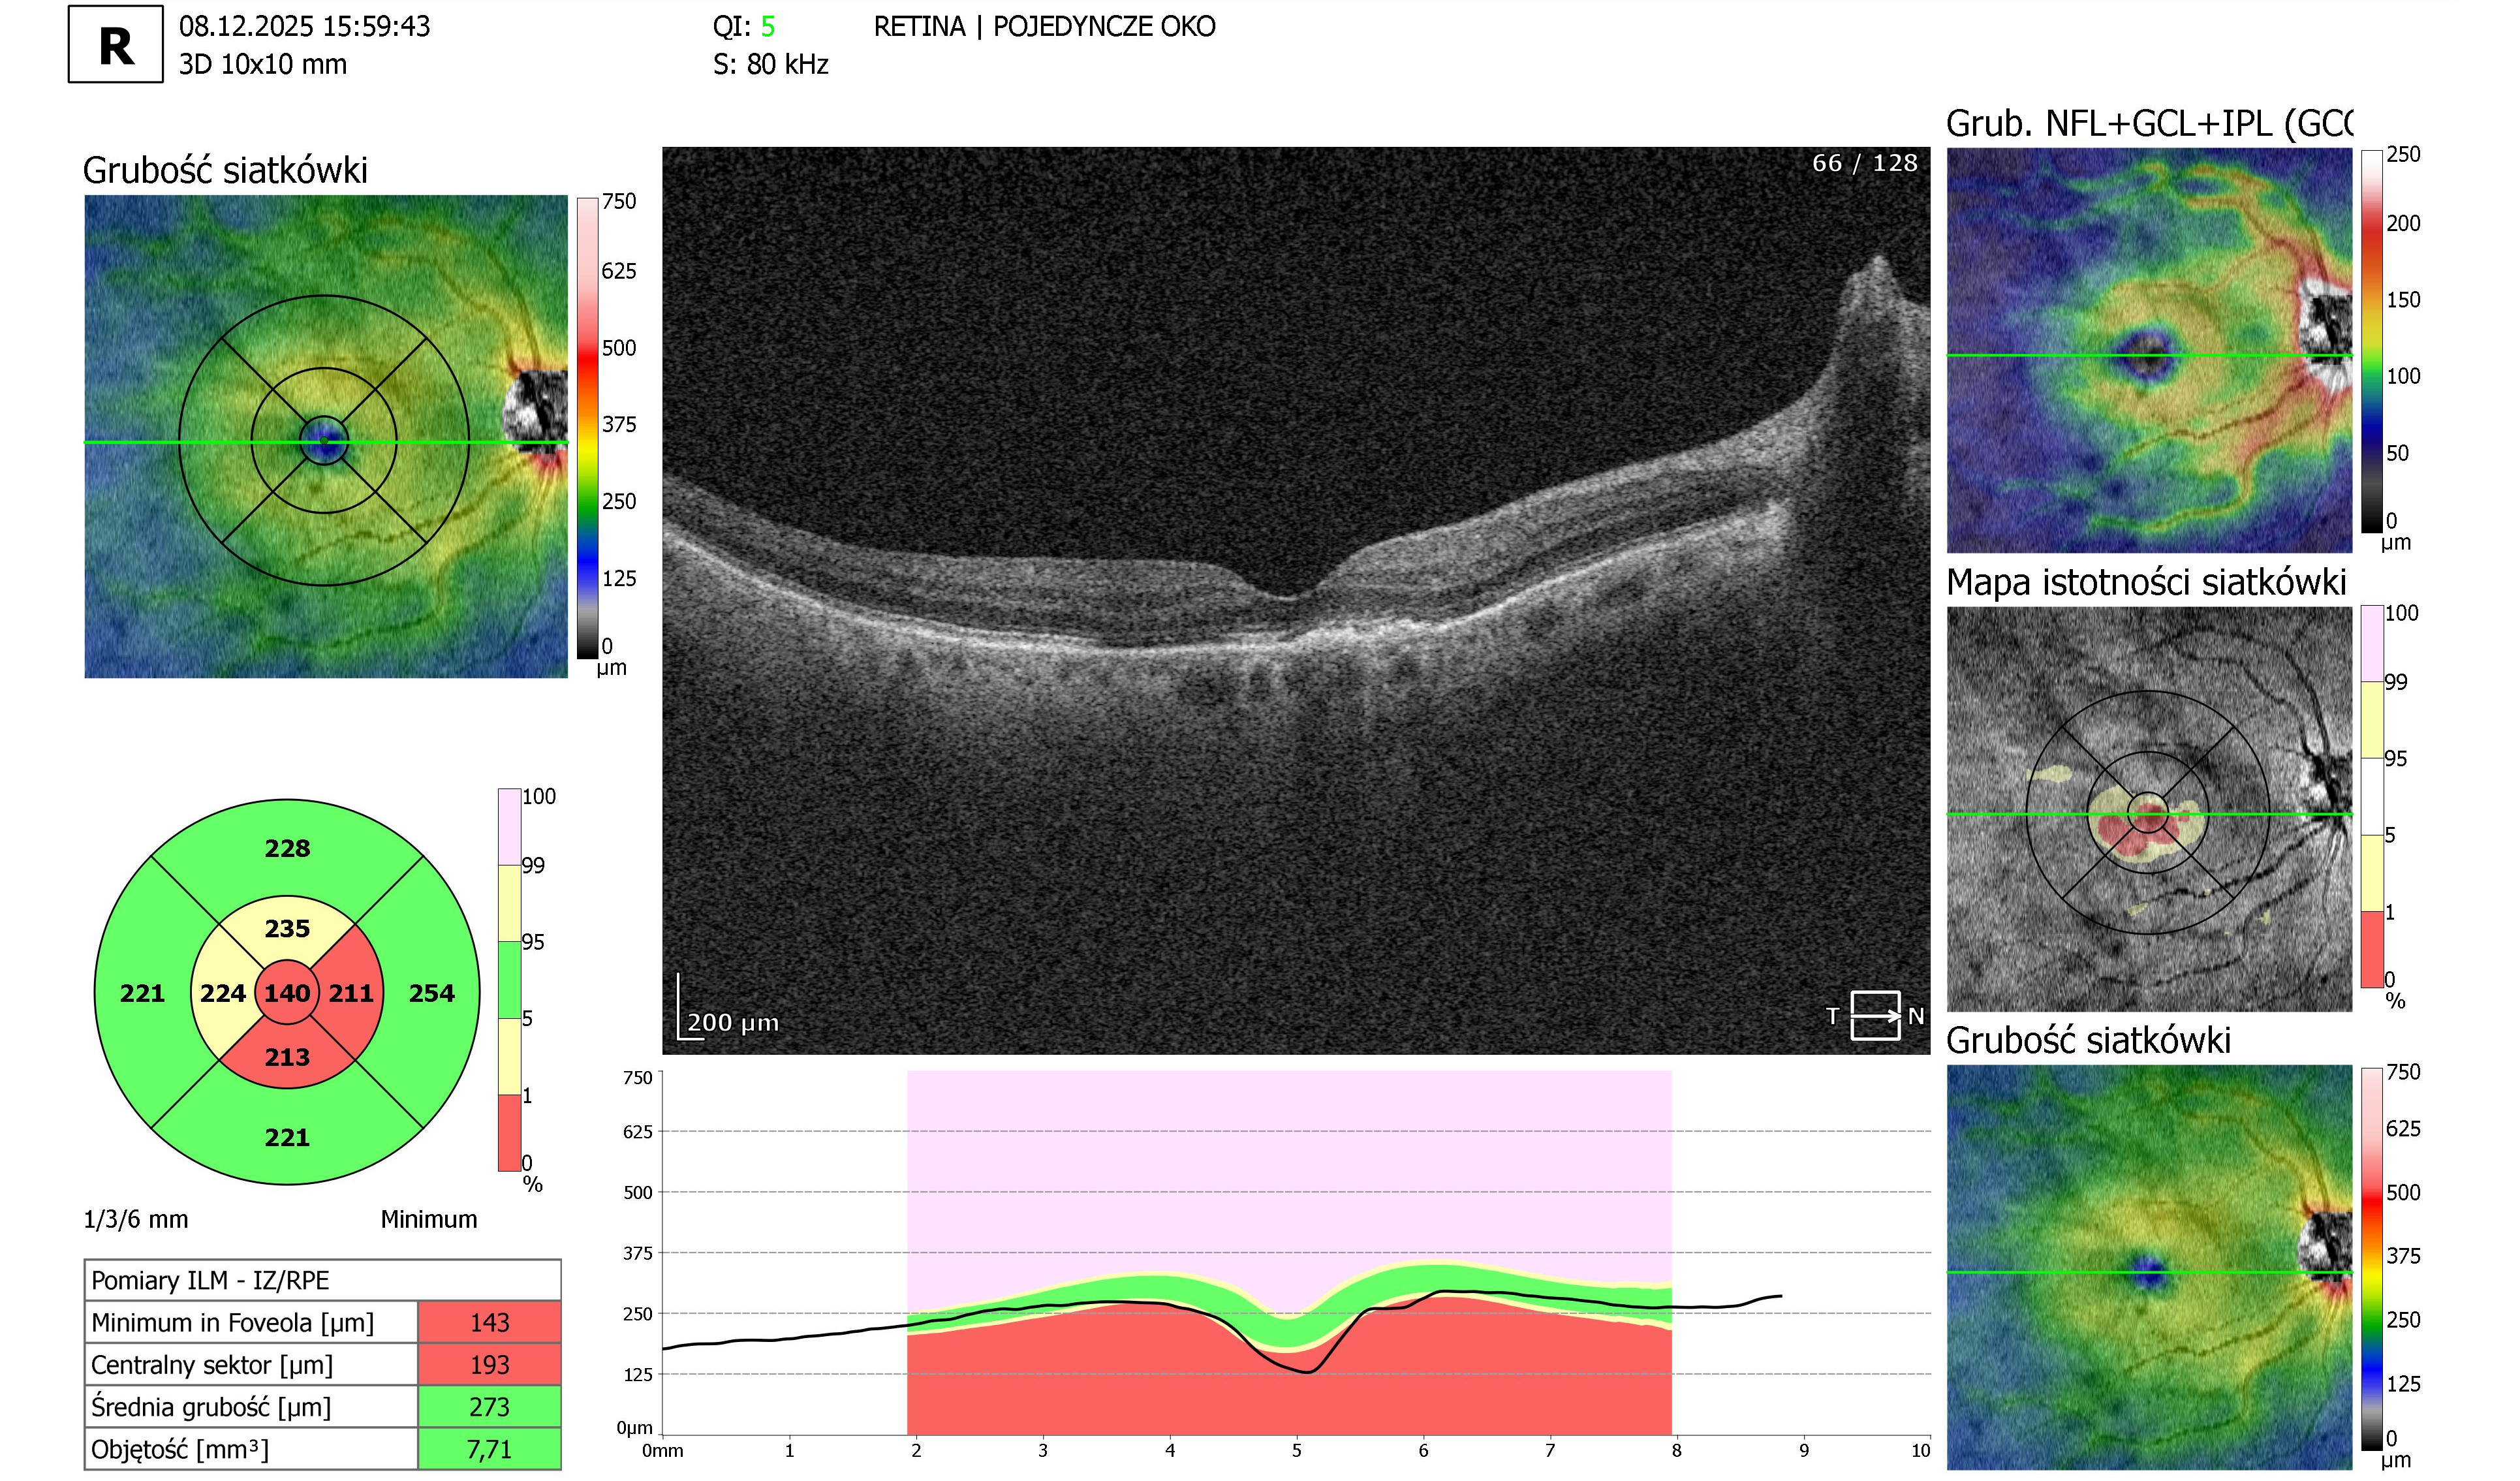The width and height of the screenshot is (2520, 1481).
Task: Click the RETINA | POJEDYNCZE OKO title
Action: pos(1044,27)
